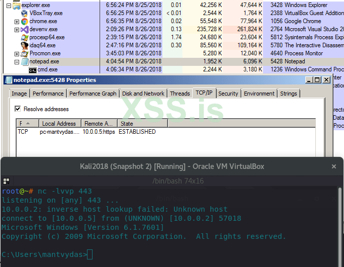The image size is (344, 267).
Task: Click local address pc-mantvydas entry
Action: (59, 132)
